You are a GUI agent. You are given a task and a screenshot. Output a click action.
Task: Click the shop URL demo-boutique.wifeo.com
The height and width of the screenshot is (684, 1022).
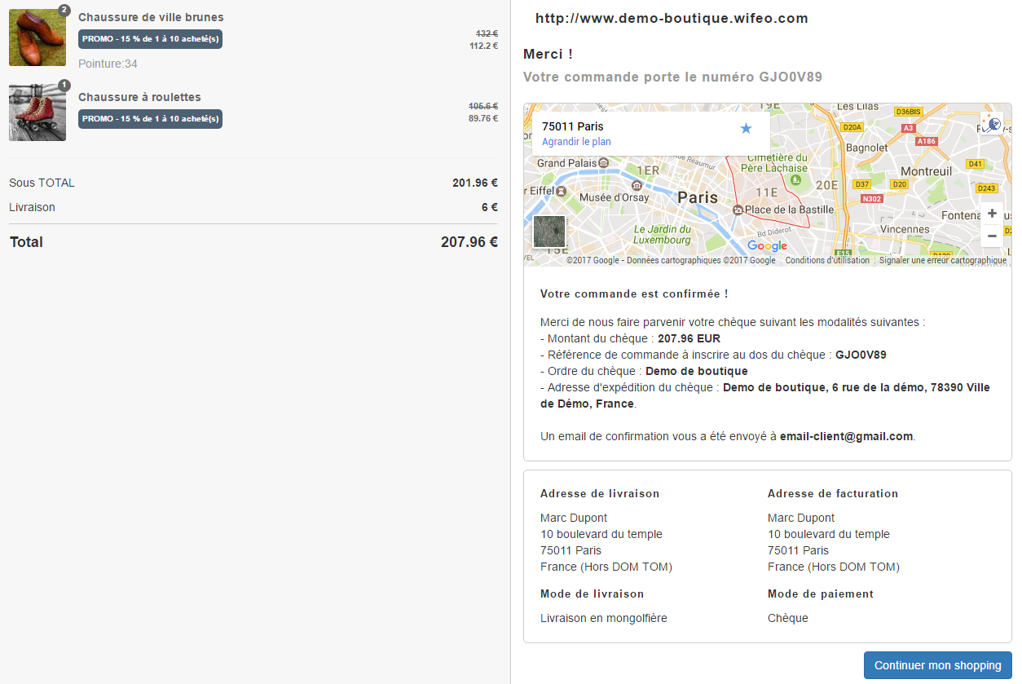coord(672,18)
